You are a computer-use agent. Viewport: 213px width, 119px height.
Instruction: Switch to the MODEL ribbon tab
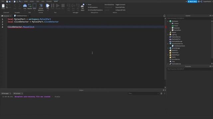(x=32, y=1)
